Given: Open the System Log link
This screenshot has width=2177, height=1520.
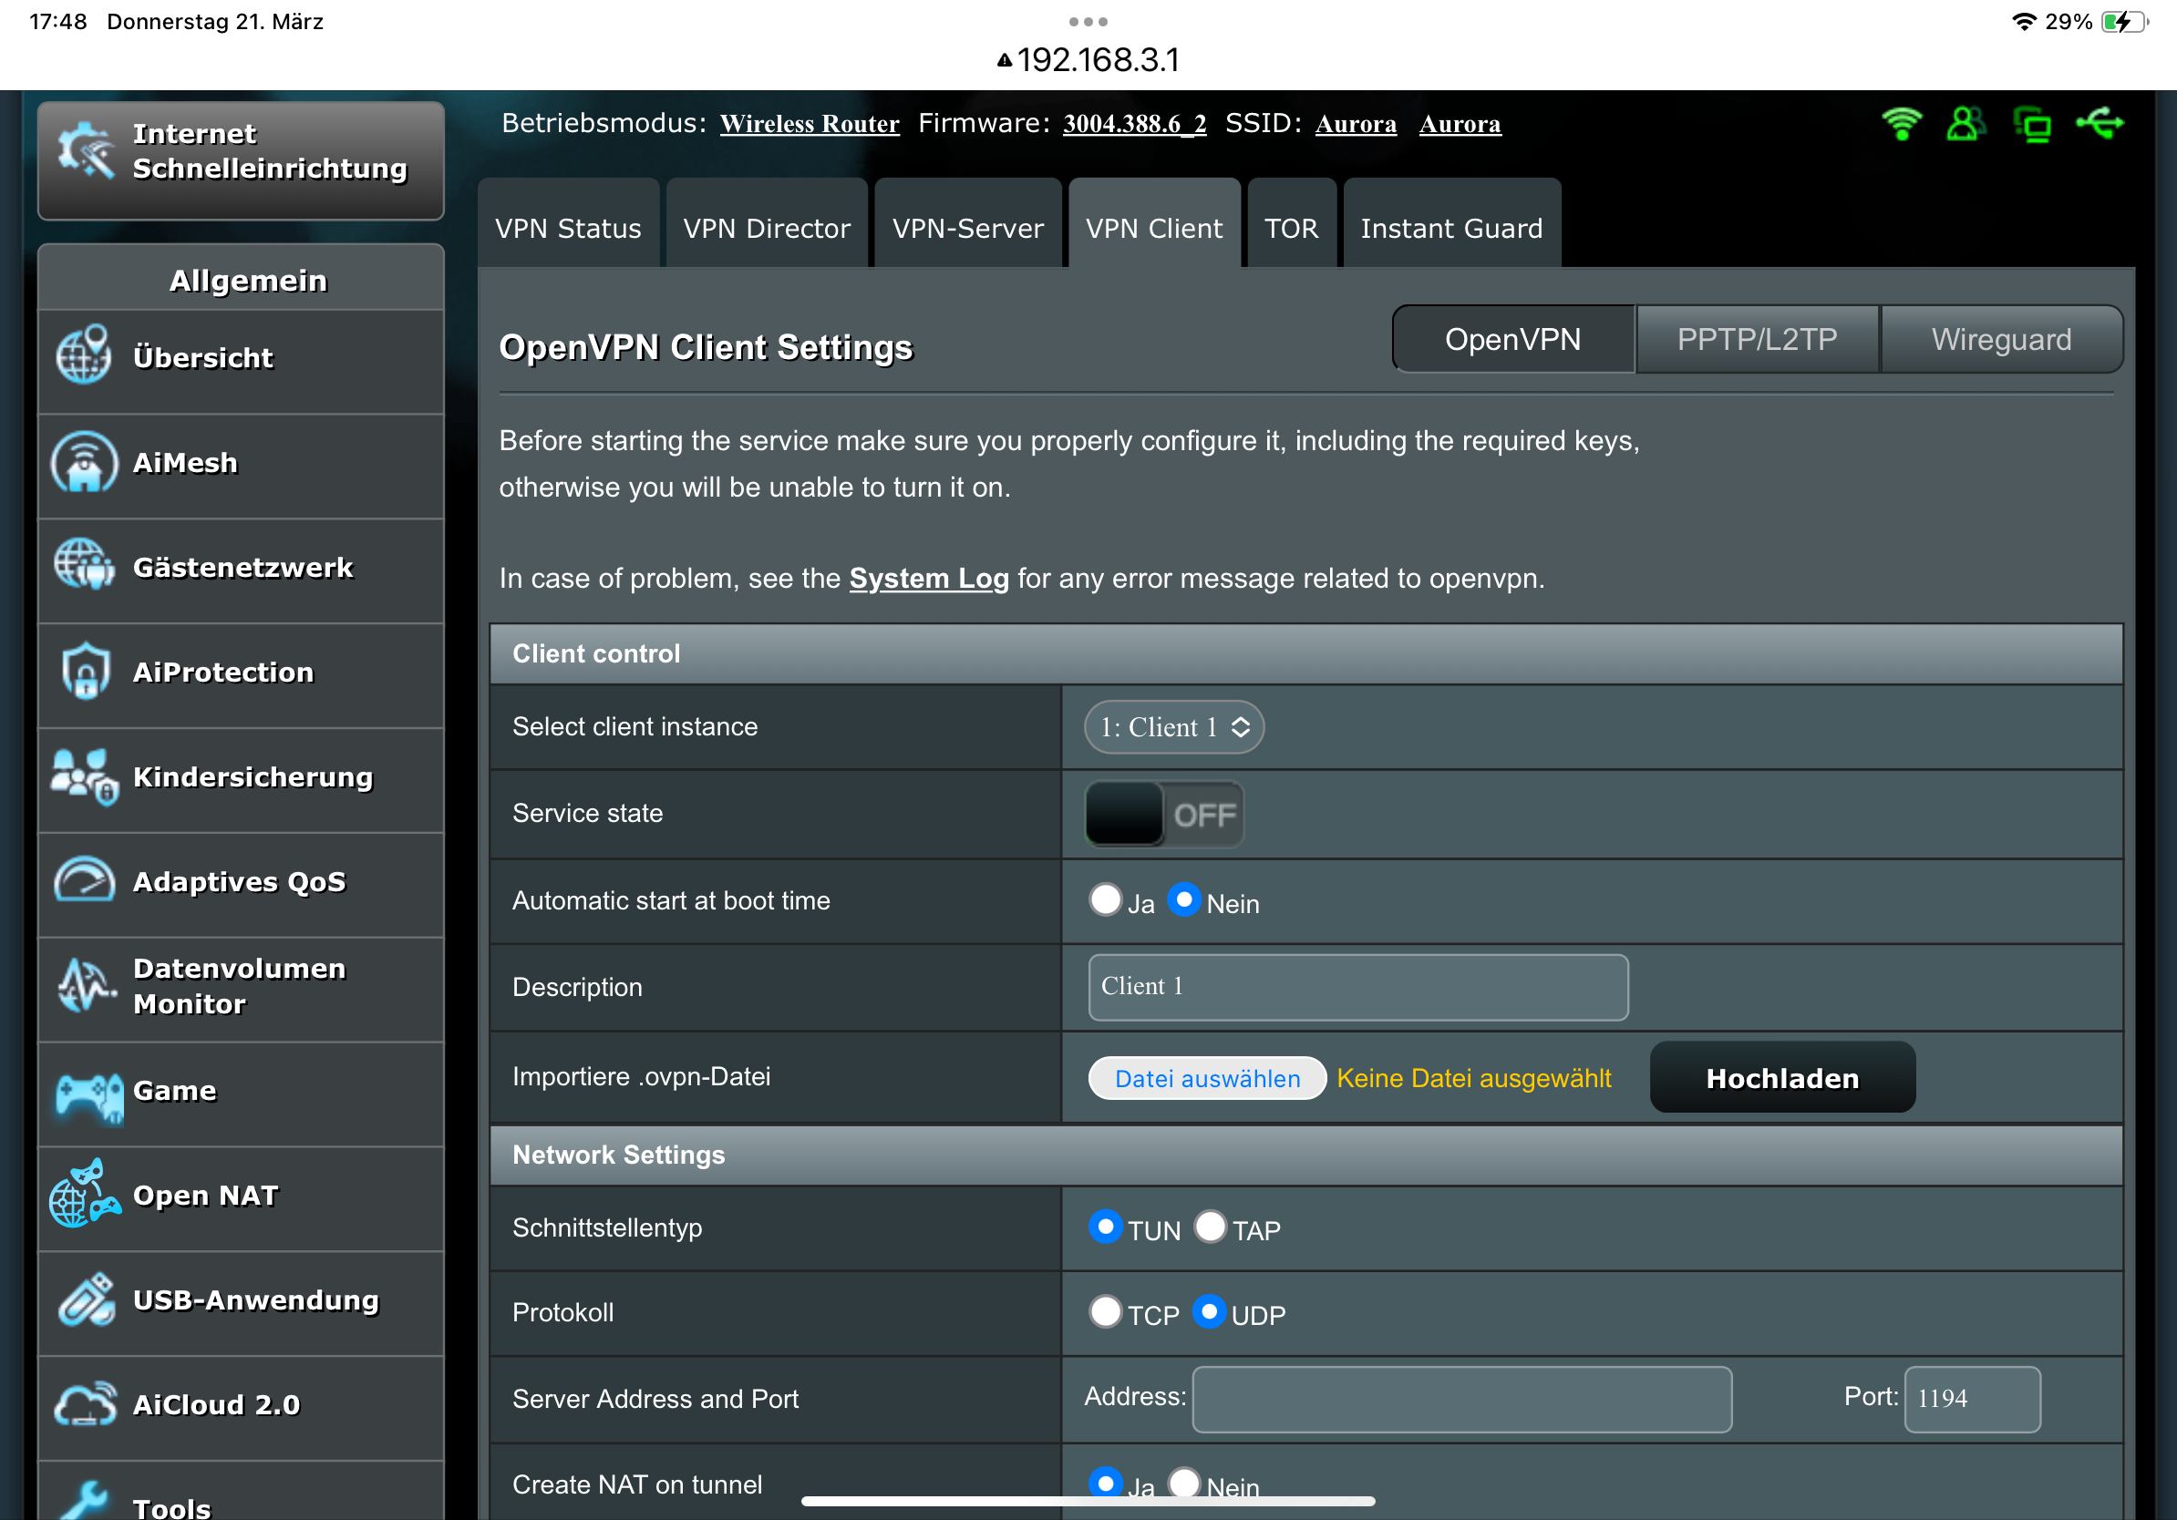Looking at the screenshot, I should (x=928, y=578).
